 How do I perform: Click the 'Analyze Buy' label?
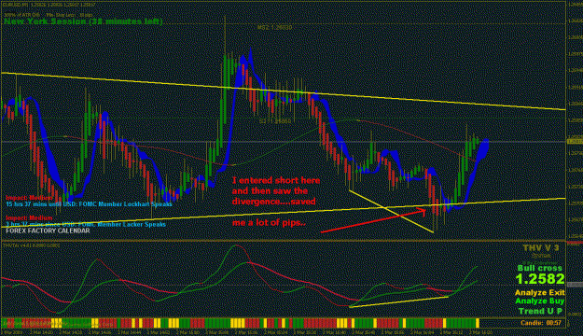[539, 301]
